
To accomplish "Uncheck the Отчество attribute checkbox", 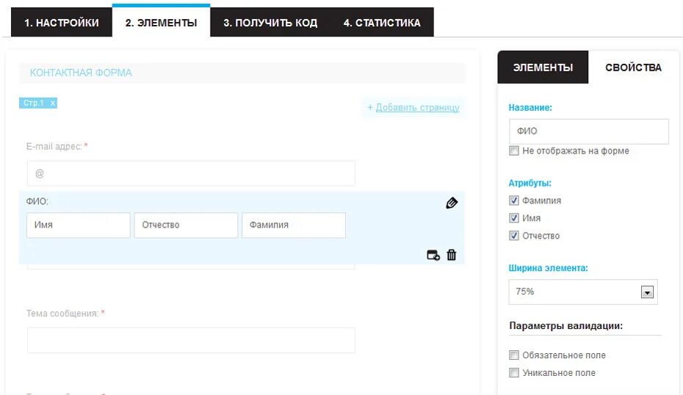I will [514, 236].
